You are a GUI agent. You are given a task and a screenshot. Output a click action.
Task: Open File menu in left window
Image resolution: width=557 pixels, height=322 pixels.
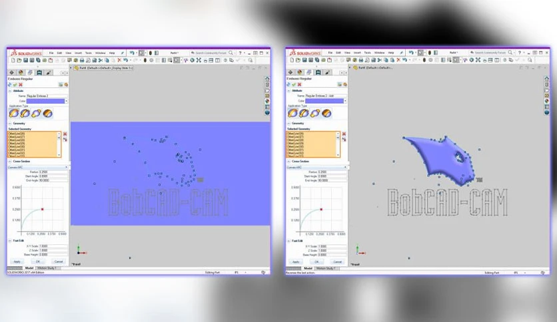pyautogui.click(x=51, y=53)
